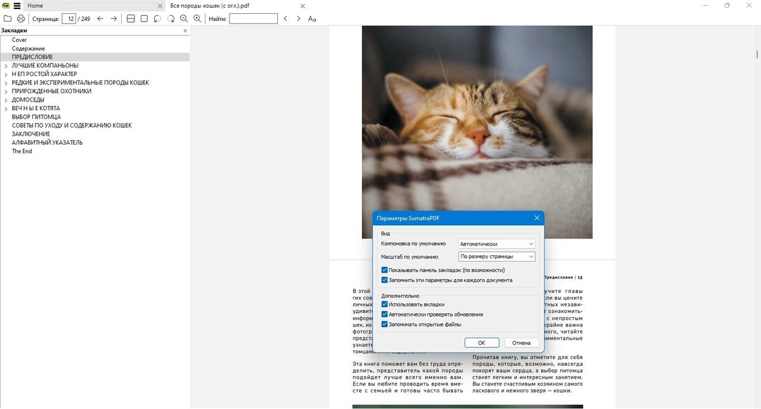Expand РЕДКИЕ И ЭКСПЕРИМЕНТАЛЬНЫЕ ПОРОДЫ КОШЕК bookmark
Image resolution: width=761 pixels, height=409 pixels.
pos(6,83)
